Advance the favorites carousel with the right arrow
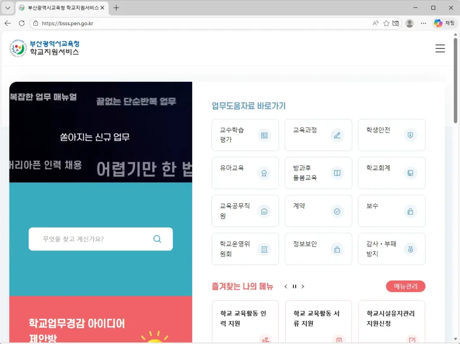This screenshot has width=460, height=344. coord(303,286)
